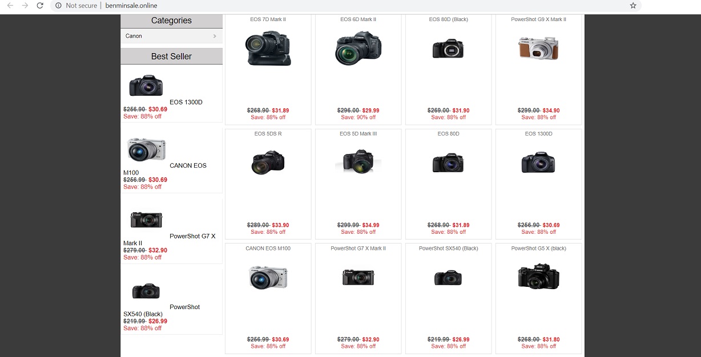Click the EOS 1300D grid photo

[539, 163]
